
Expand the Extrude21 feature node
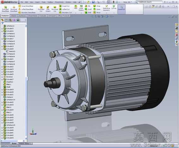tap(2, 59)
